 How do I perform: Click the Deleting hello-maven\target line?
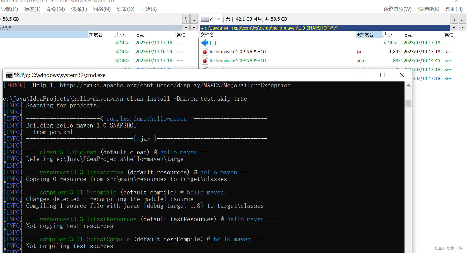[106, 159]
